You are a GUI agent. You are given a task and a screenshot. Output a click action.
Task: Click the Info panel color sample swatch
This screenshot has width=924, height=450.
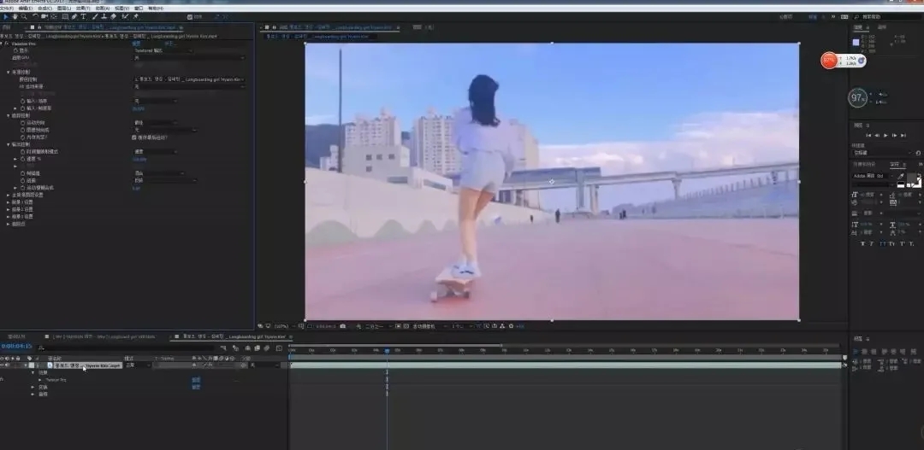(x=856, y=43)
